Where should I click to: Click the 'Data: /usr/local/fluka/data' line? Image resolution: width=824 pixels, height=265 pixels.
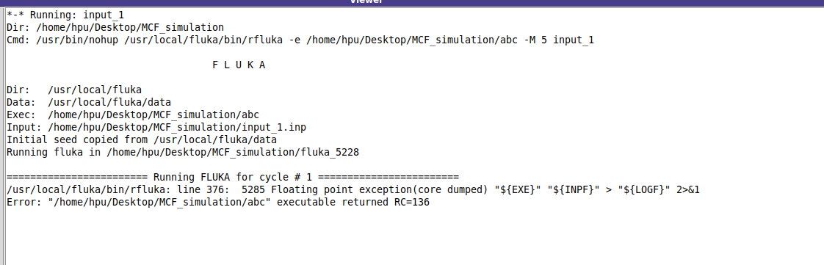point(89,103)
